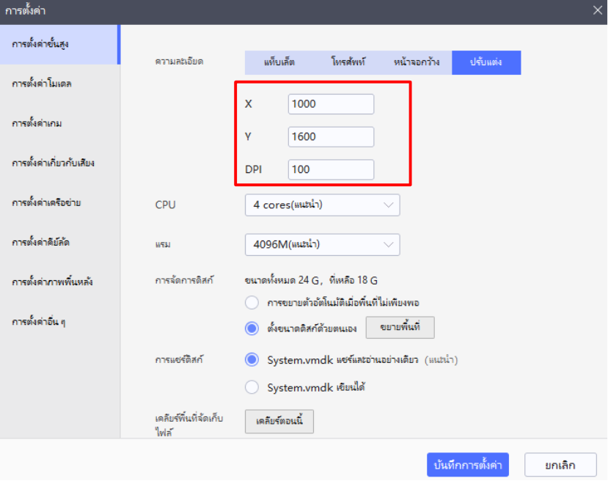This screenshot has height=481, width=608.
Task: Select โทรศัพท์ resolution option
Action: (x=348, y=62)
